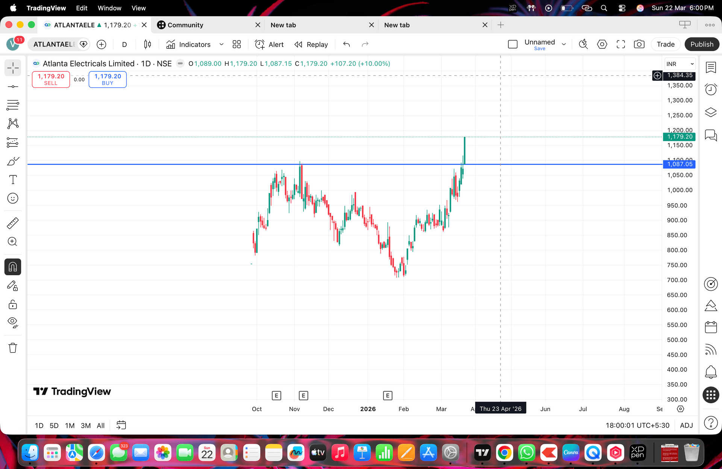Hide all drawings with eye icon

click(x=13, y=323)
